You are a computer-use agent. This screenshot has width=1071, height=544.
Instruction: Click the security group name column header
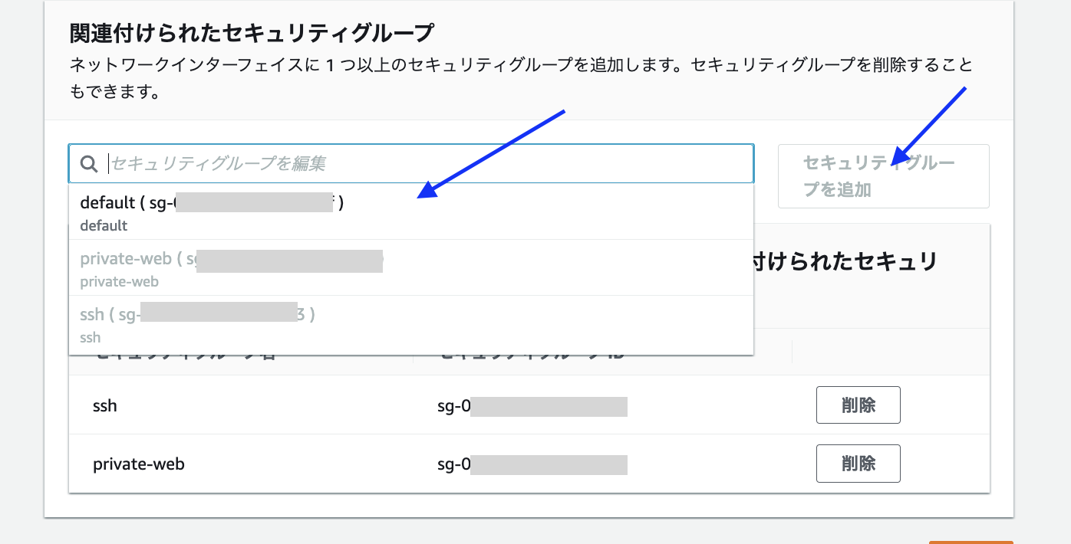tap(184, 356)
